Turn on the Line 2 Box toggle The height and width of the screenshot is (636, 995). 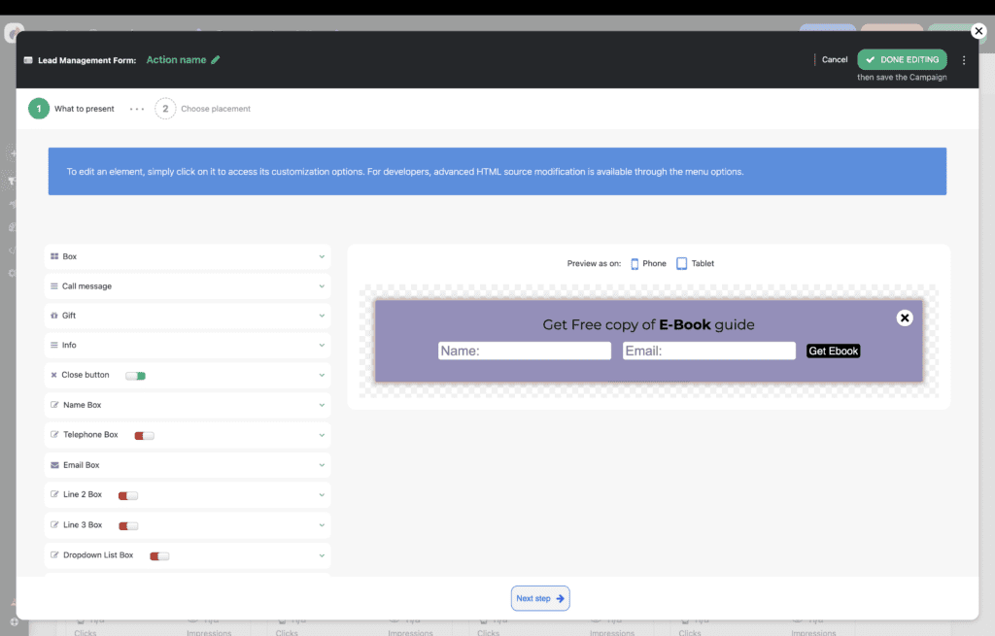(128, 496)
